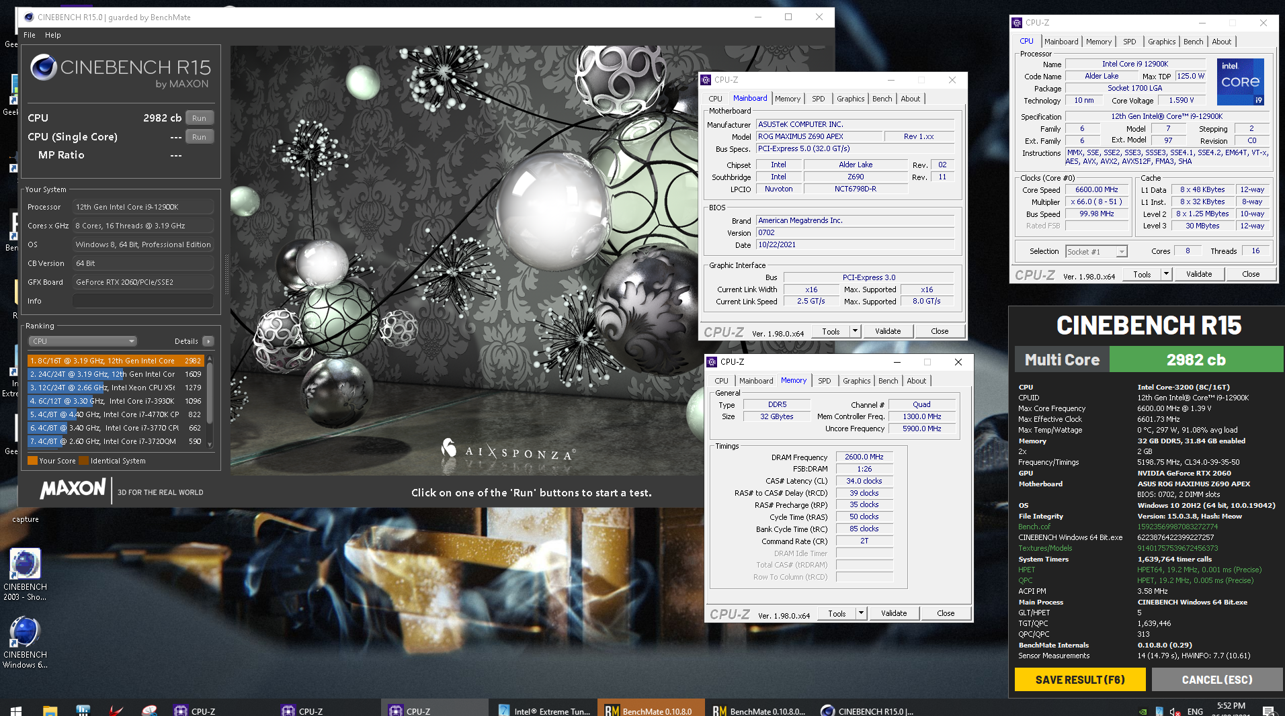Open Intel Extreme Tuning taskbar item

(x=544, y=711)
